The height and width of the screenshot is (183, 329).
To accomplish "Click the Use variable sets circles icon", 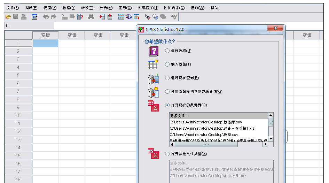I will [155, 17].
